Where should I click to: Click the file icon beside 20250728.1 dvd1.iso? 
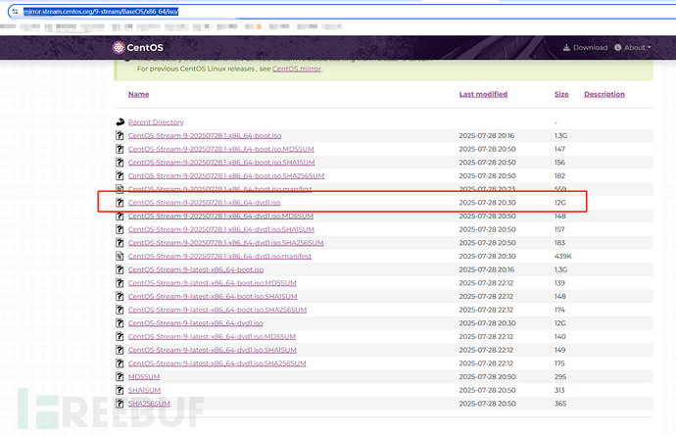click(x=120, y=203)
